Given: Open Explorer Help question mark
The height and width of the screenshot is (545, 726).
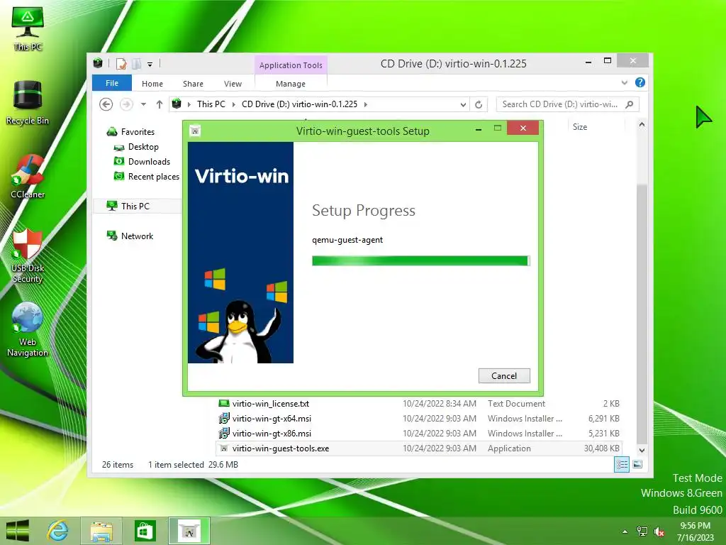Looking at the screenshot, I should pyautogui.click(x=640, y=82).
